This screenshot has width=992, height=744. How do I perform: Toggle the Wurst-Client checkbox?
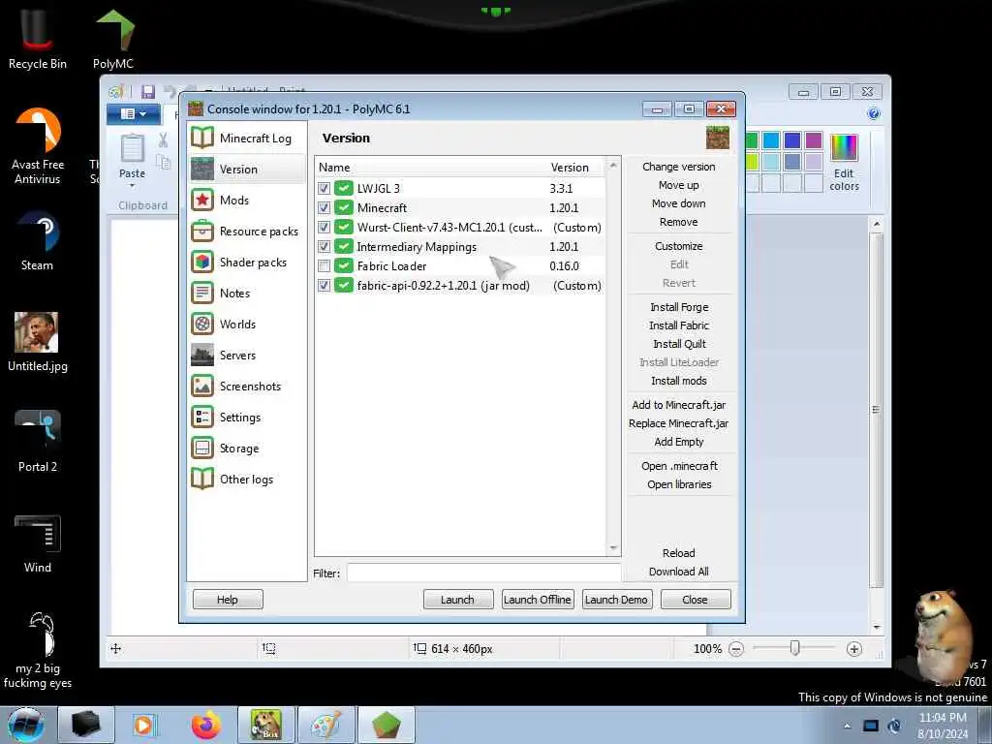click(324, 227)
